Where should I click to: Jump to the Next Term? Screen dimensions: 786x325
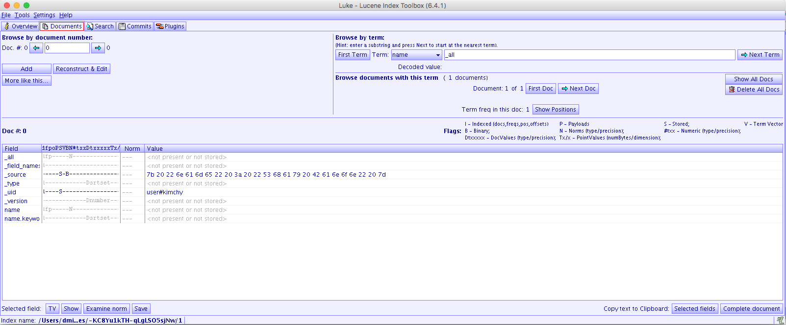tap(760, 55)
